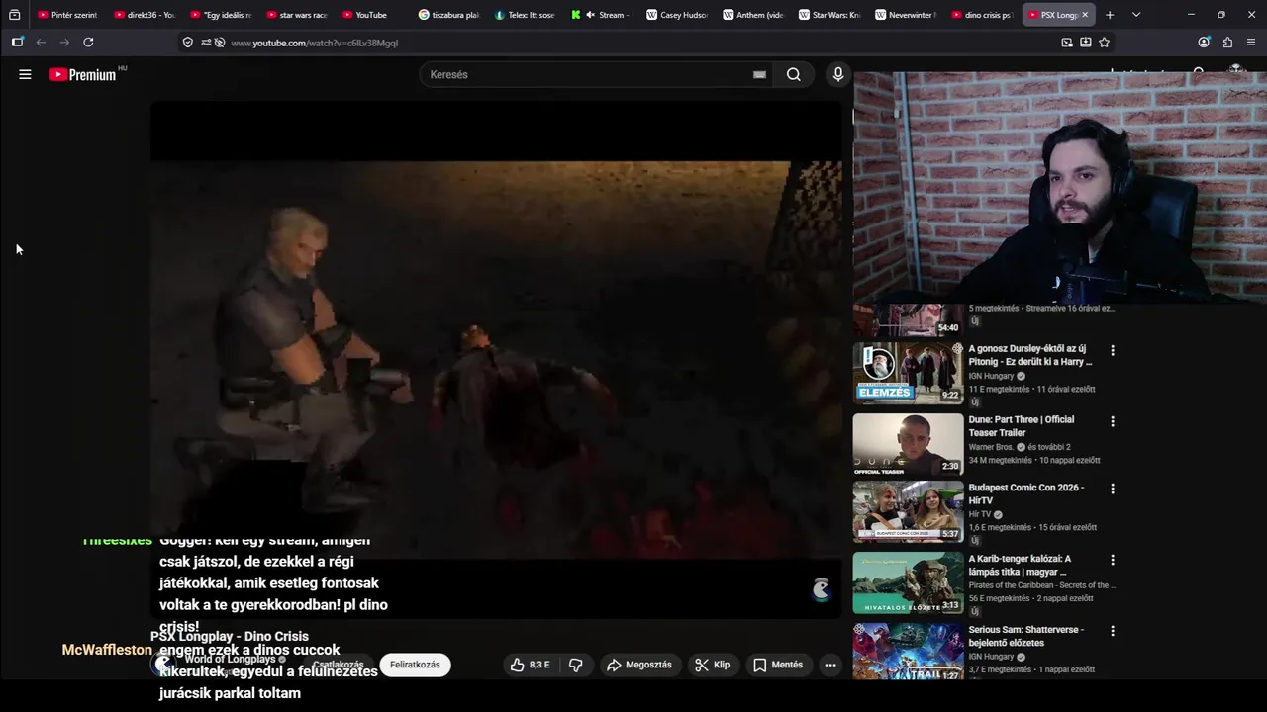Show site security shield information
This screenshot has height=712, width=1267.
188,43
